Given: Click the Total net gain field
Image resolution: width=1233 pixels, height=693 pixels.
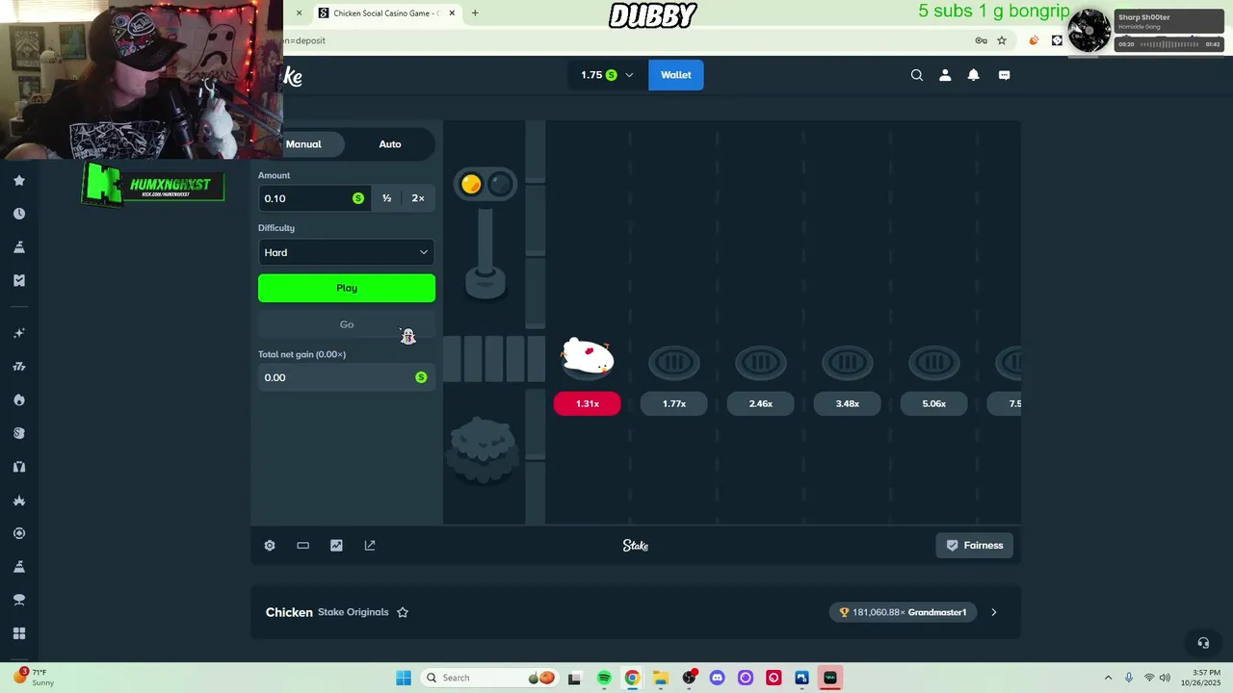Looking at the screenshot, I should pos(347,377).
